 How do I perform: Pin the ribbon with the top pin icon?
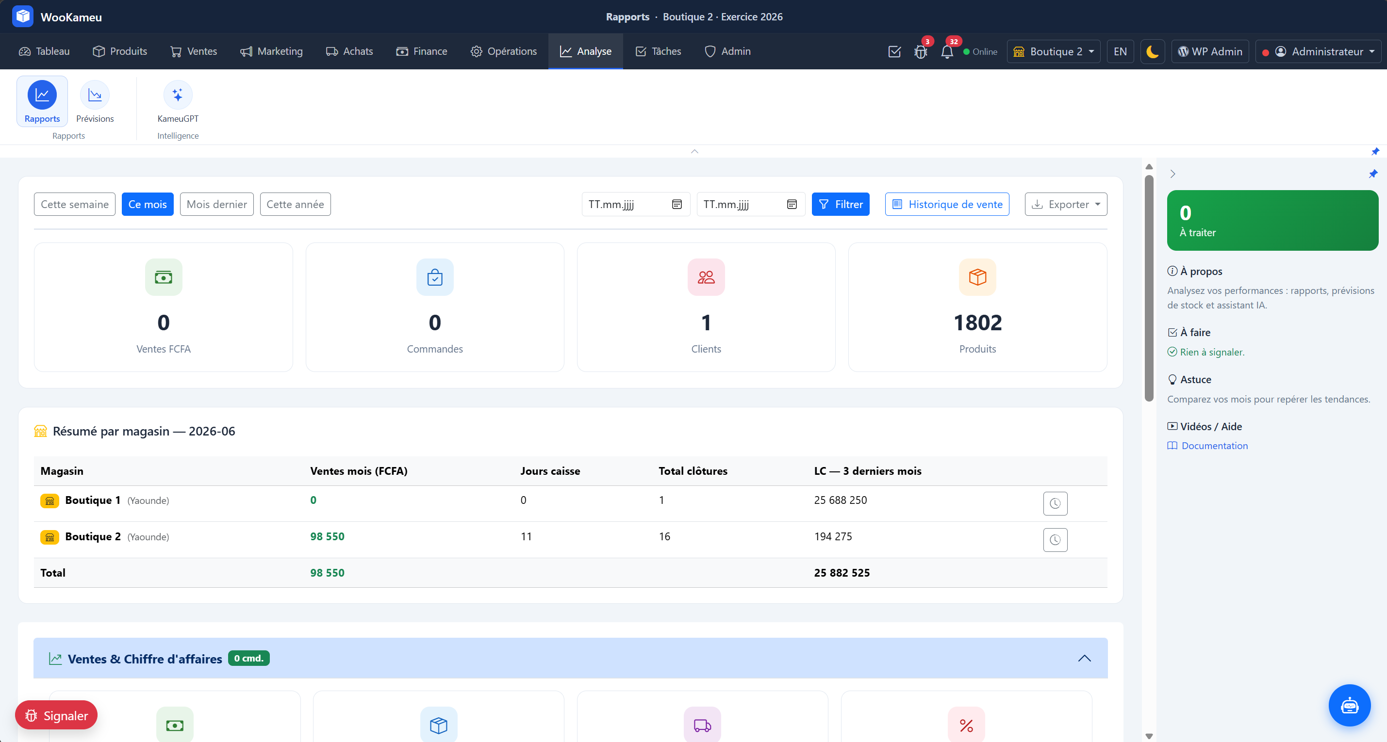[x=1374, y=151]
